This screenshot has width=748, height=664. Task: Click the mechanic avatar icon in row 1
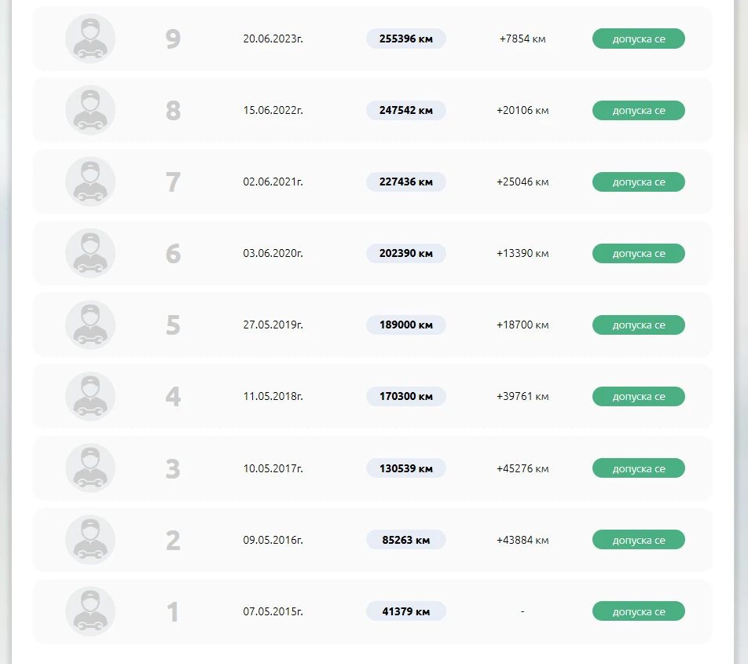[90, 611]
